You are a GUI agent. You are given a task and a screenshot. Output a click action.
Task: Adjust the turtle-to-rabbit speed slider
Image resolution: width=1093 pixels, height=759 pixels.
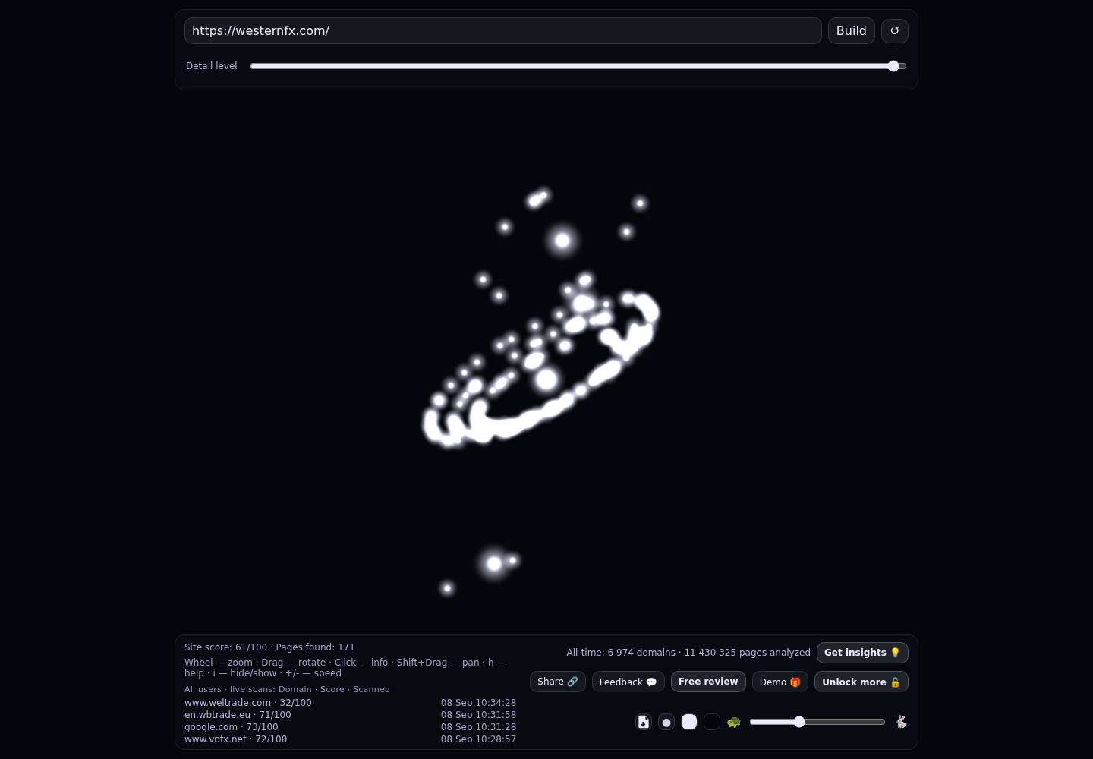pyautogui.click(x=817, y=722)
